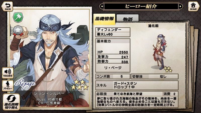Click the ヒーロー紹介 title banner
Image resolution: width=201 pixels, height=113 pixels.
[x=141, y=6]
